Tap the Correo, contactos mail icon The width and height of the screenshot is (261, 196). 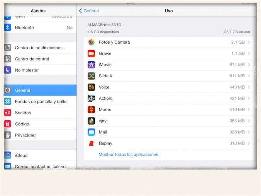(x=7, y=166)
